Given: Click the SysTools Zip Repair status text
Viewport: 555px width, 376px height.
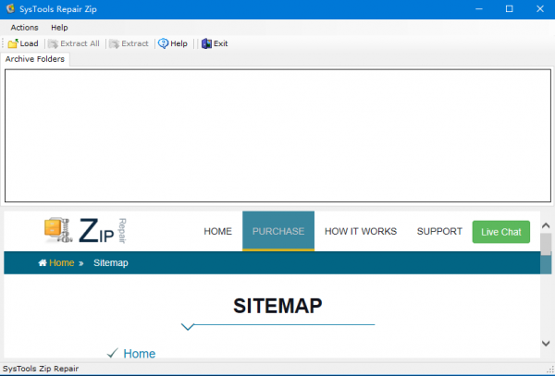Looking at the screenshot, I should pyautogui.click(x=41, y=369).
